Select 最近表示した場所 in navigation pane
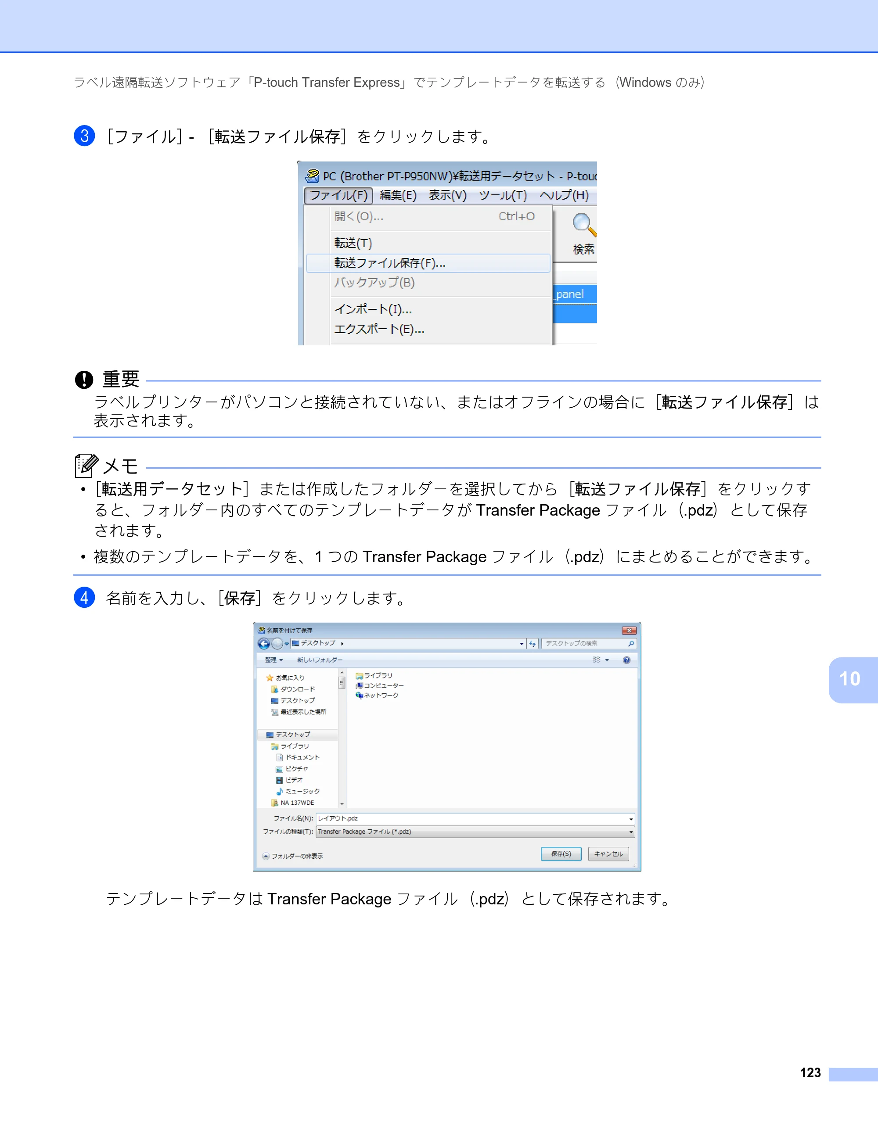This screenshot has height=1133, width=878. [299, 712]
